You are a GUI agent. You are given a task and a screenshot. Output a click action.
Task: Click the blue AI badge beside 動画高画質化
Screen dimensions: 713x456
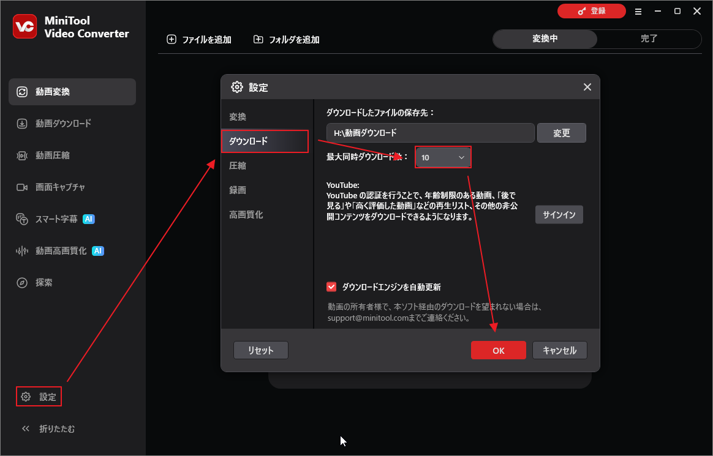click(98, 251)
